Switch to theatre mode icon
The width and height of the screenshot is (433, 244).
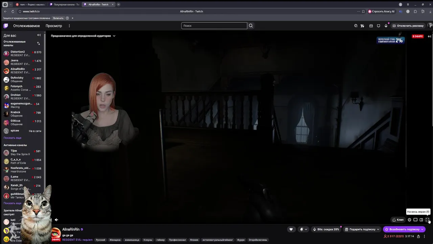click(415, 220)
